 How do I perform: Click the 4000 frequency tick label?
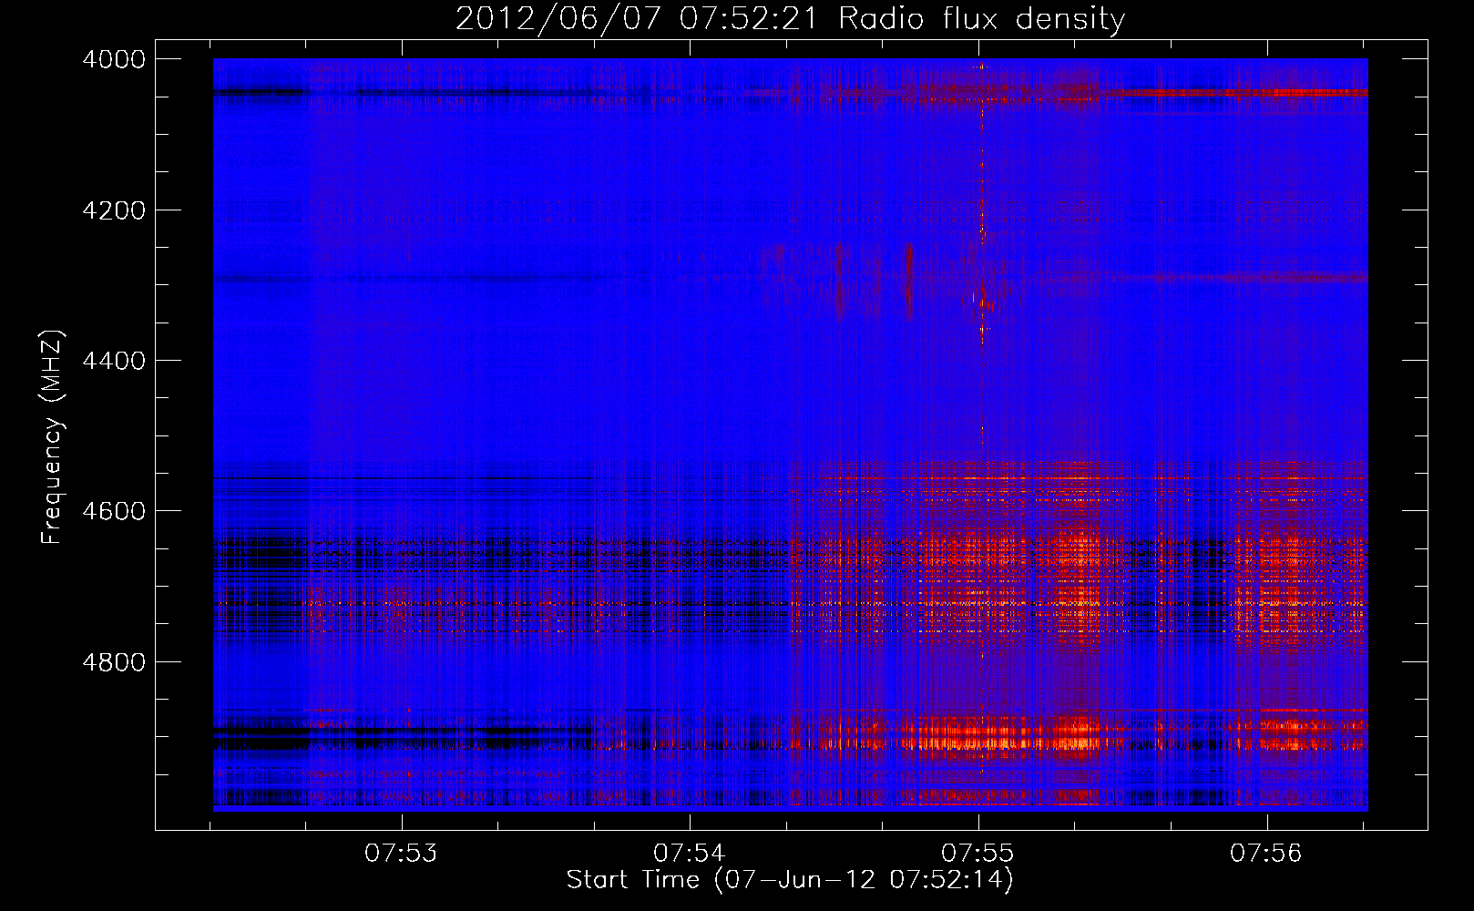[113, 59]
